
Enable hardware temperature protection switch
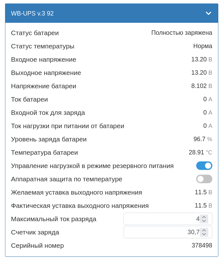click(x=204, y=179)
